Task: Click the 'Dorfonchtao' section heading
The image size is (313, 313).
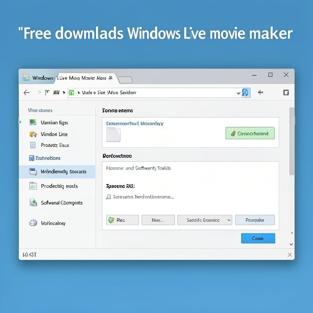Action: point(117,156)
